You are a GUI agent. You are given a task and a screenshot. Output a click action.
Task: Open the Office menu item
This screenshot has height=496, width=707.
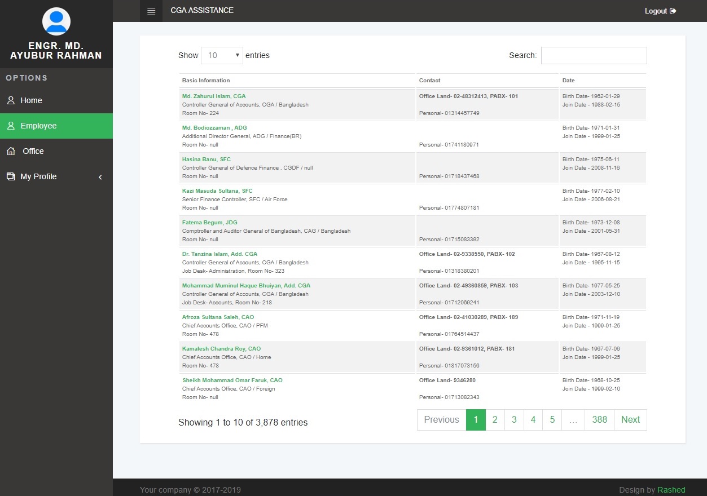click(x=33, y=151)
